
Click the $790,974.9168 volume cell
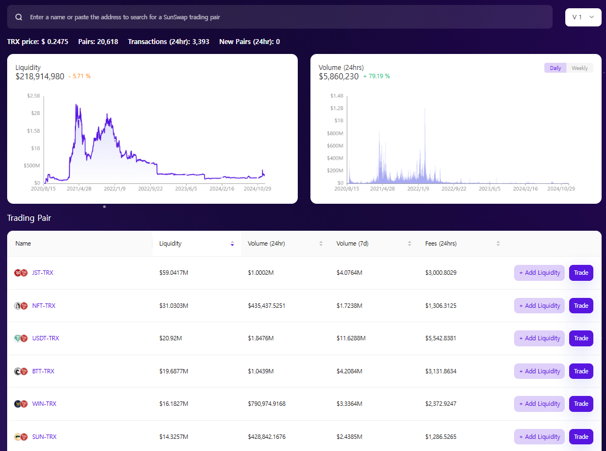pos(266,404)
